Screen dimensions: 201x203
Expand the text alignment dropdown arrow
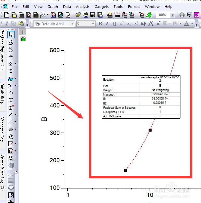point(170,23)
